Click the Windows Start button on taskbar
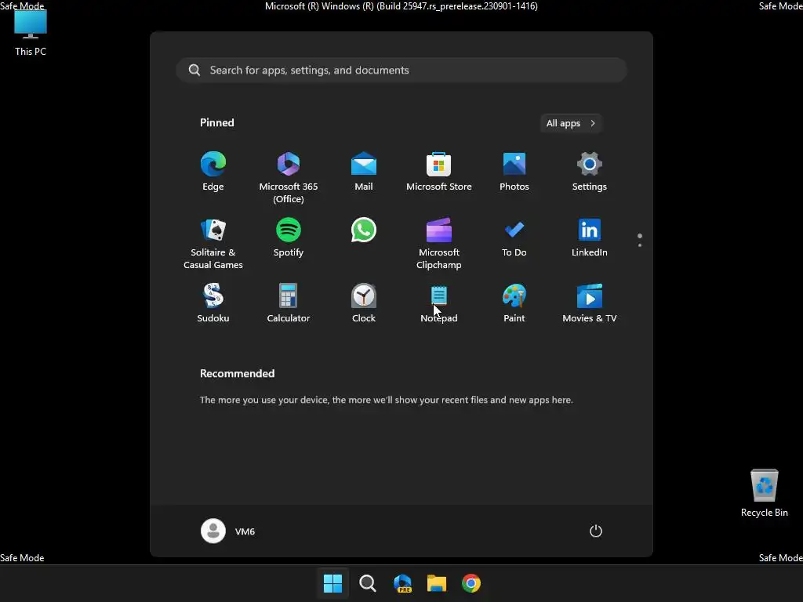Screen dimensions: 803x602 click(332, 583)
